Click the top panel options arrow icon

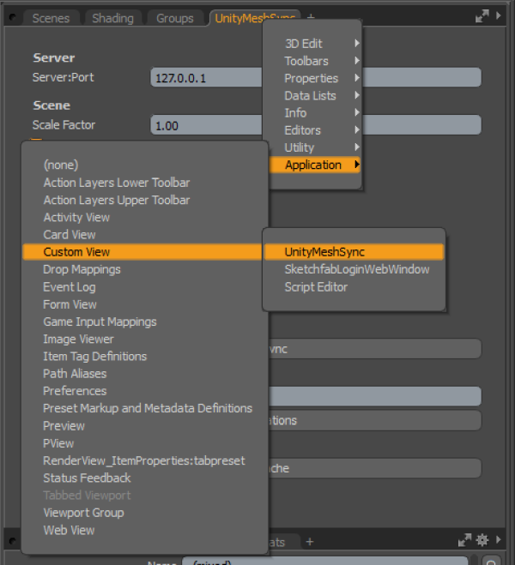pos(500,16)
